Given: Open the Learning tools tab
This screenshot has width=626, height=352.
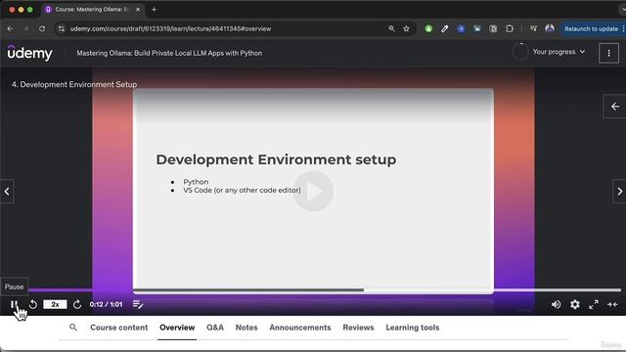Looking at the screenshot, I should tap(413, 328).
